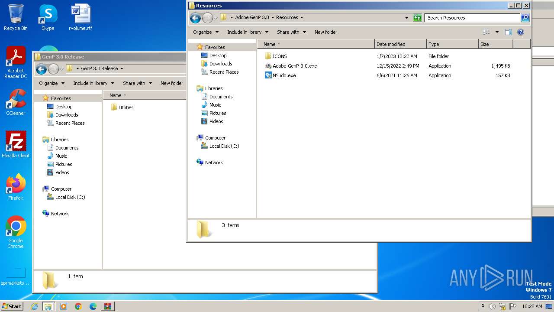Select Downloads in the Resources navigation pane
This screenshot has width=554, height=312.
click(221, 64)
